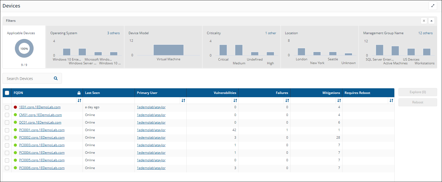Filter by Virtual Machine bar
This screenshot has width=442, height=182.
pyautogui.click(x=169, y=50)
